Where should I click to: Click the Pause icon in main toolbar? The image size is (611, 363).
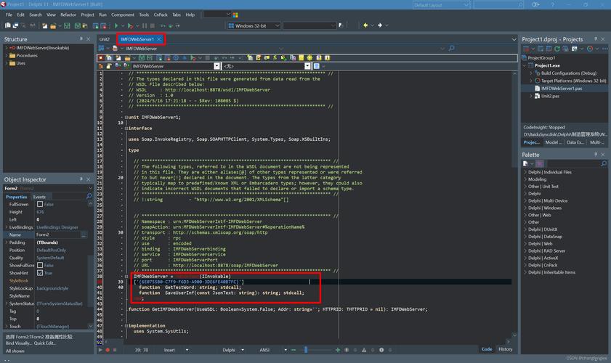tap(145, 25)
